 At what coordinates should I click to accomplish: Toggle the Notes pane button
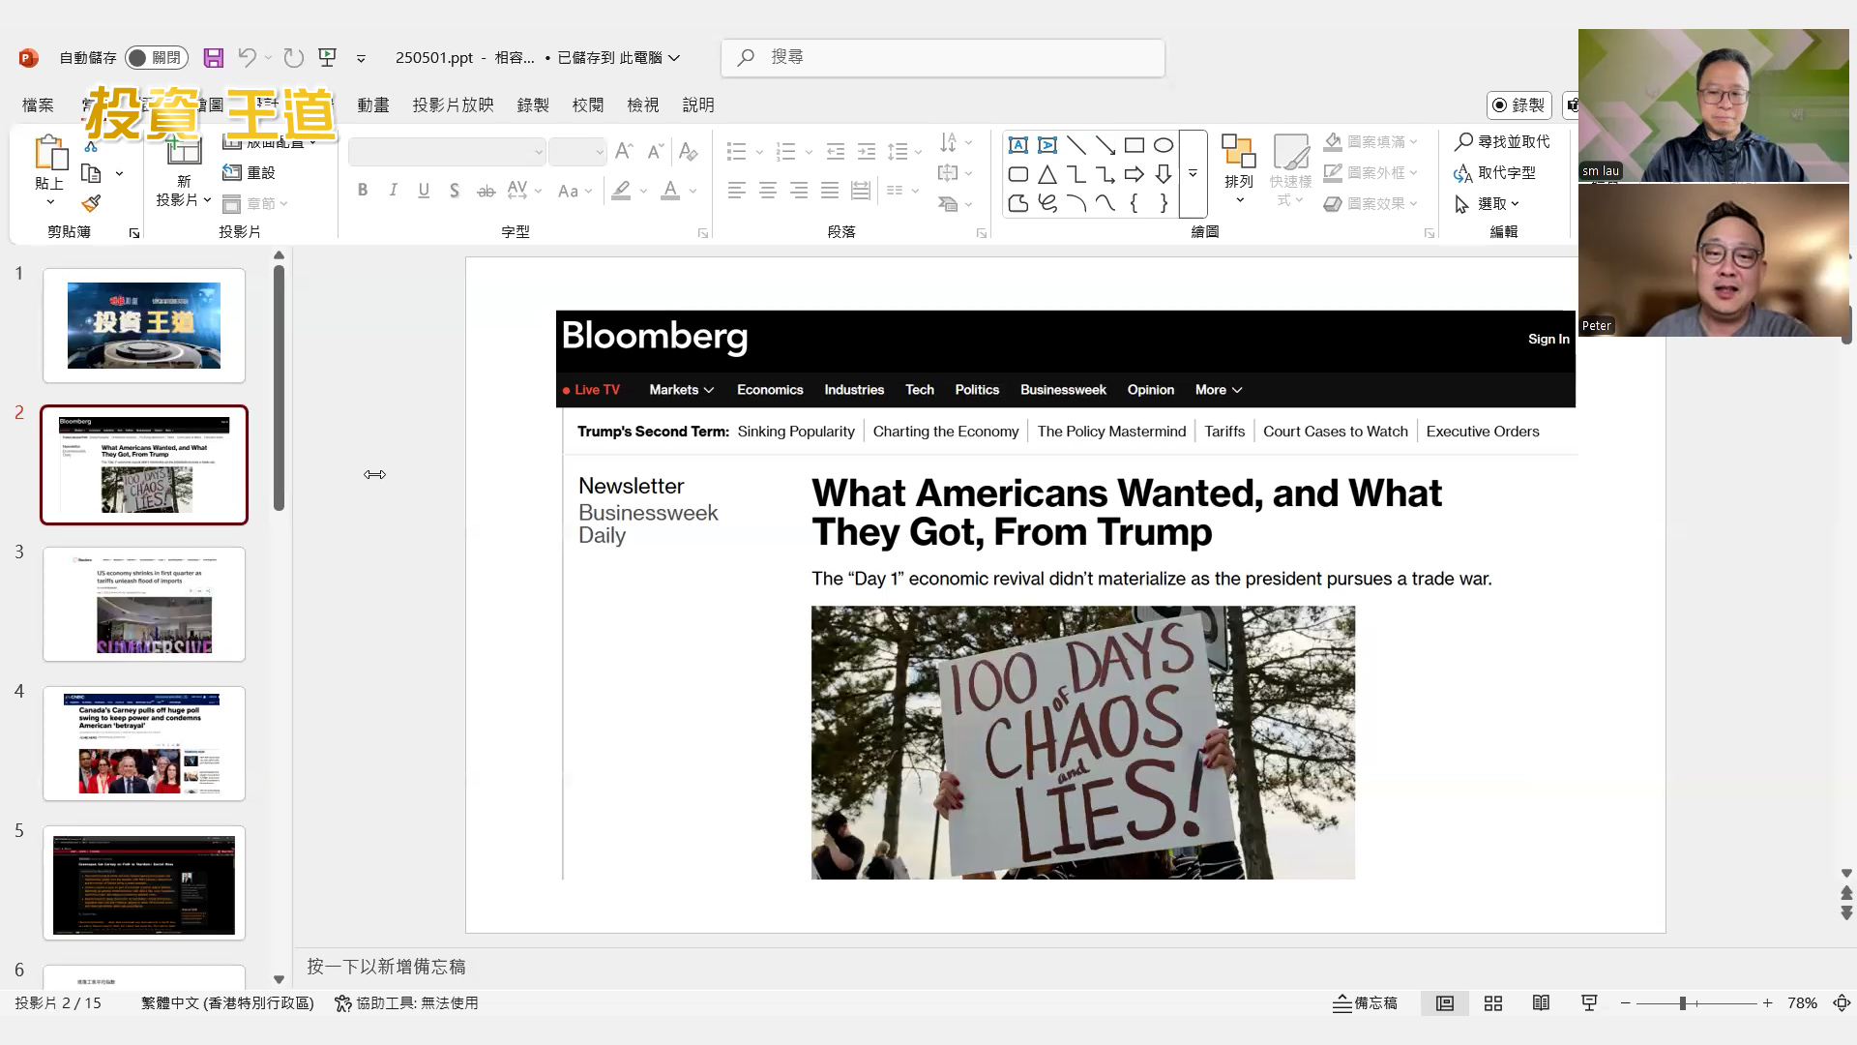[1365, 1003]
